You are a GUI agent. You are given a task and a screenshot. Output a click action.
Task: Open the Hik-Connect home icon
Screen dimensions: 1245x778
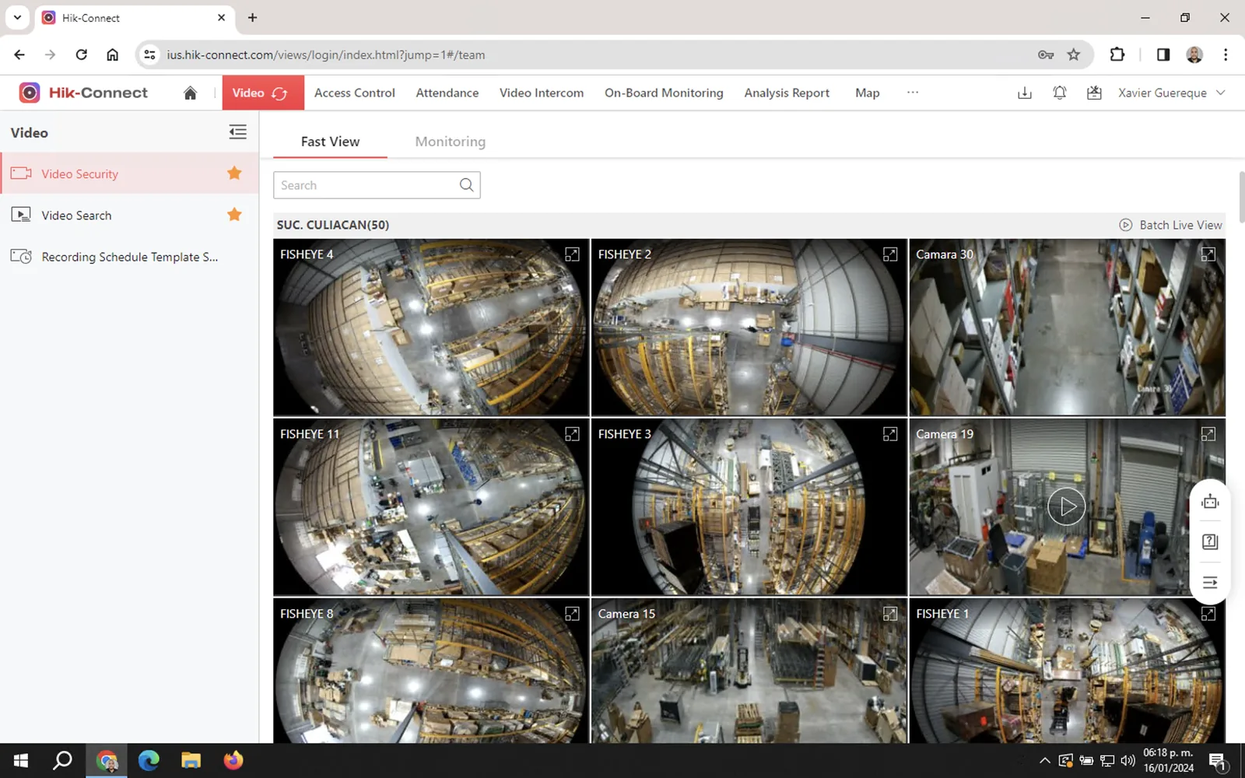click(x=190, y=93)
